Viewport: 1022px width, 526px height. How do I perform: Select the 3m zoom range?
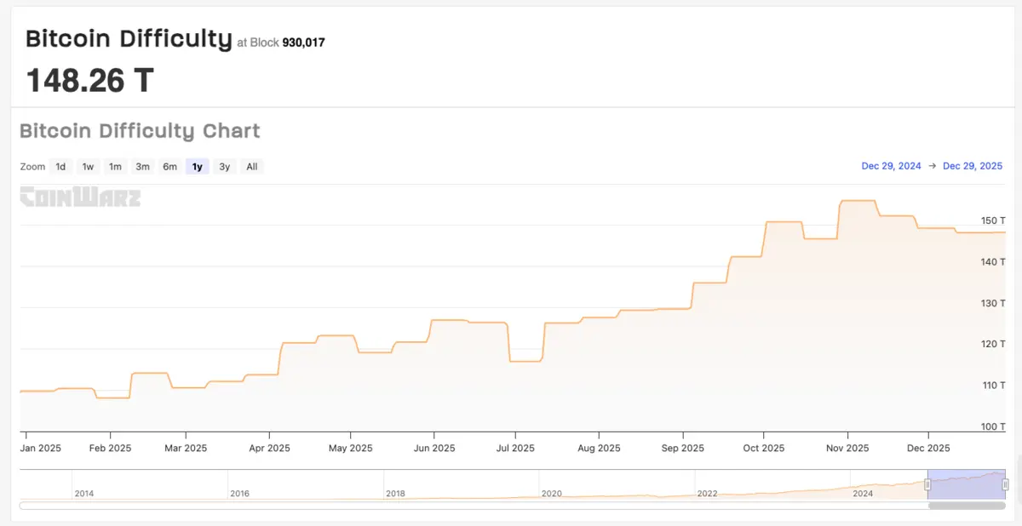(142, 166)
